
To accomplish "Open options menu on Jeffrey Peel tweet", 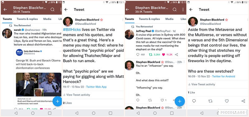I will coord(184,31).
